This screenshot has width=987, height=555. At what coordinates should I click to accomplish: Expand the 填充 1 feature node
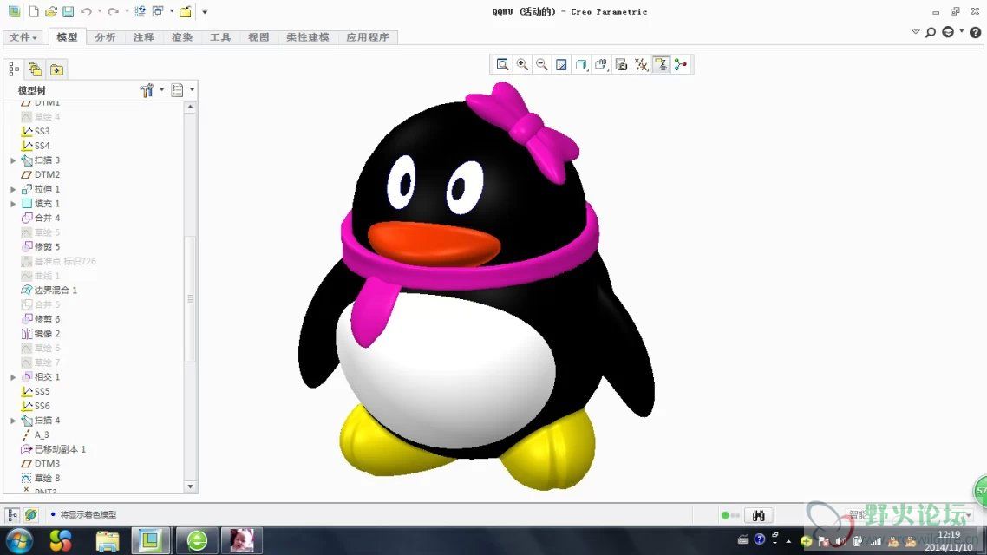tap(13, 204)
